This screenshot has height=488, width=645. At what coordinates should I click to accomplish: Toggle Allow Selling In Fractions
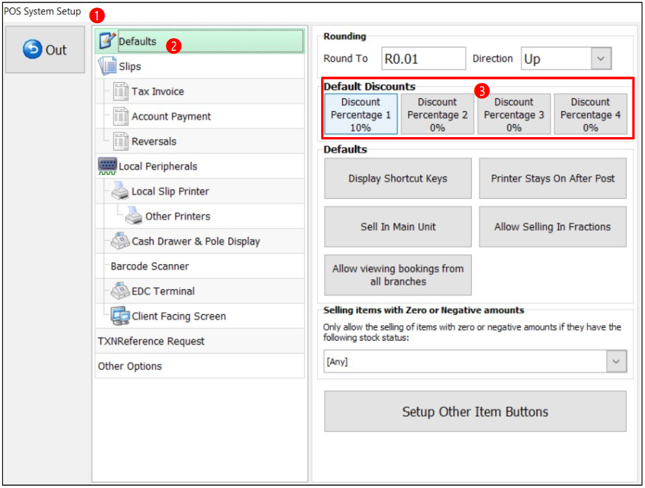[553, 227]
